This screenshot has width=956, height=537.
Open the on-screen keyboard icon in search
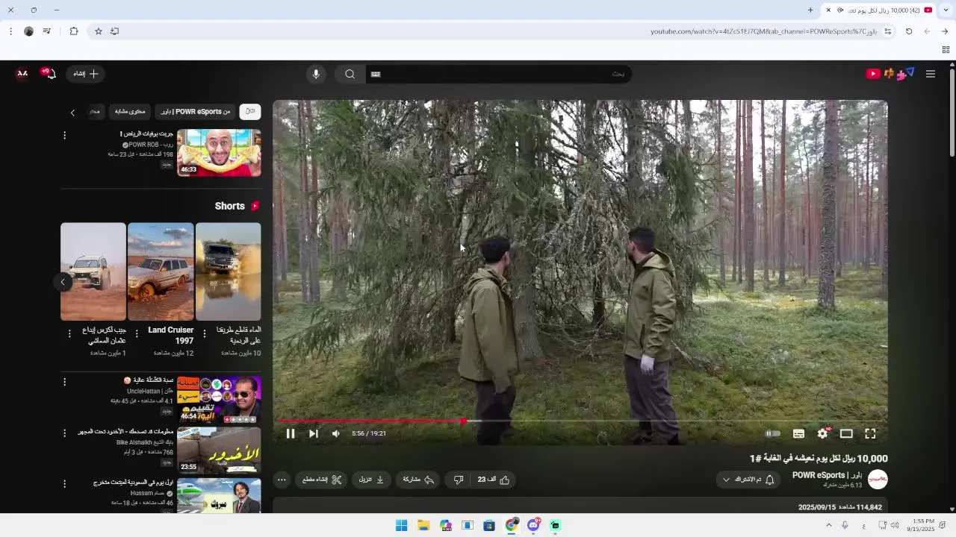coord(376,74)
